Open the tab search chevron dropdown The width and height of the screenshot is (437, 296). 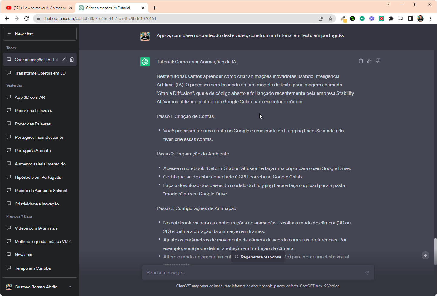[388, 5]
